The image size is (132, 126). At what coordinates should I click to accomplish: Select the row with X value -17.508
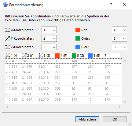pyautogui.click(x=63, y=88)
